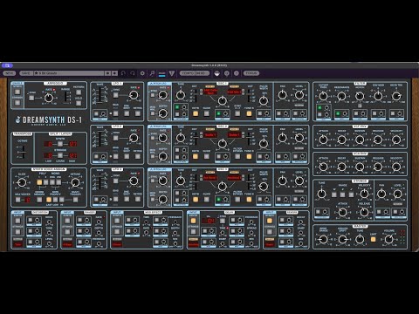419x314 pixels.
Task: Click the Master VOLUME knob
Action: (389, 239)
